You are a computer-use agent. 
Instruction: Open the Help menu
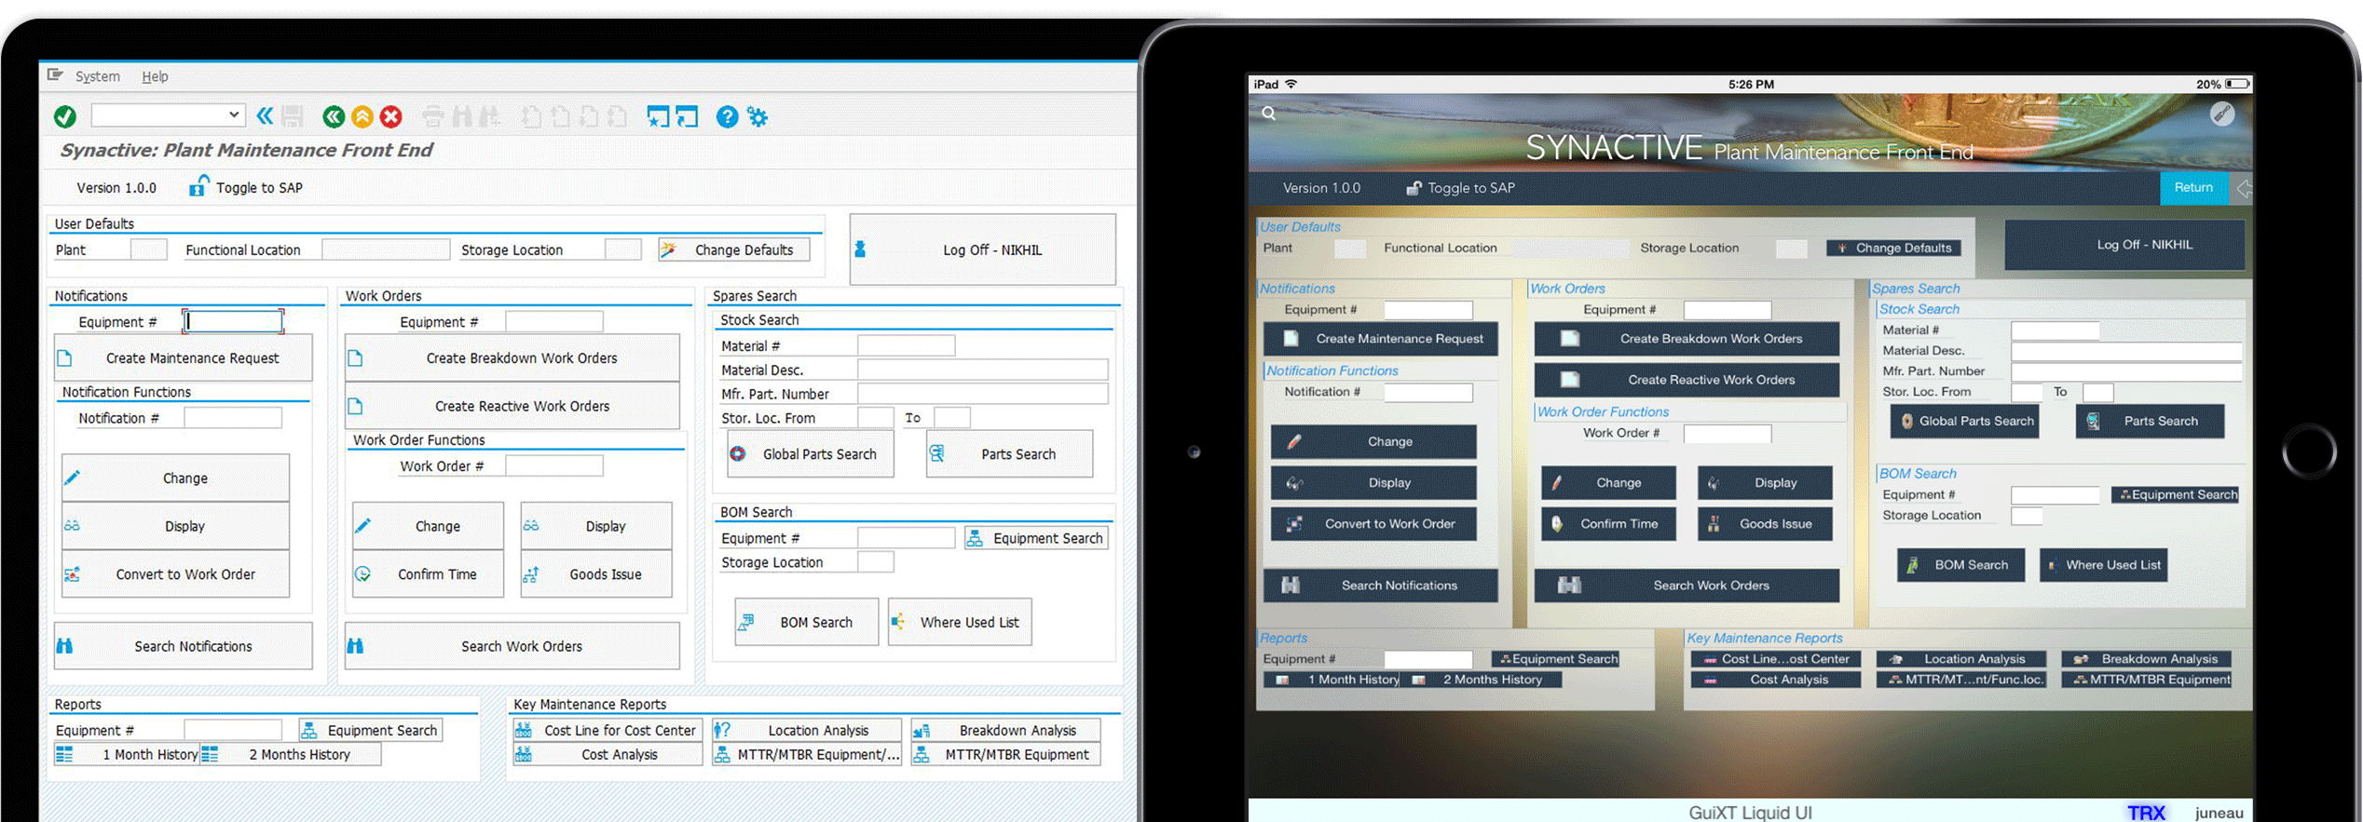(x=155, y=76)
